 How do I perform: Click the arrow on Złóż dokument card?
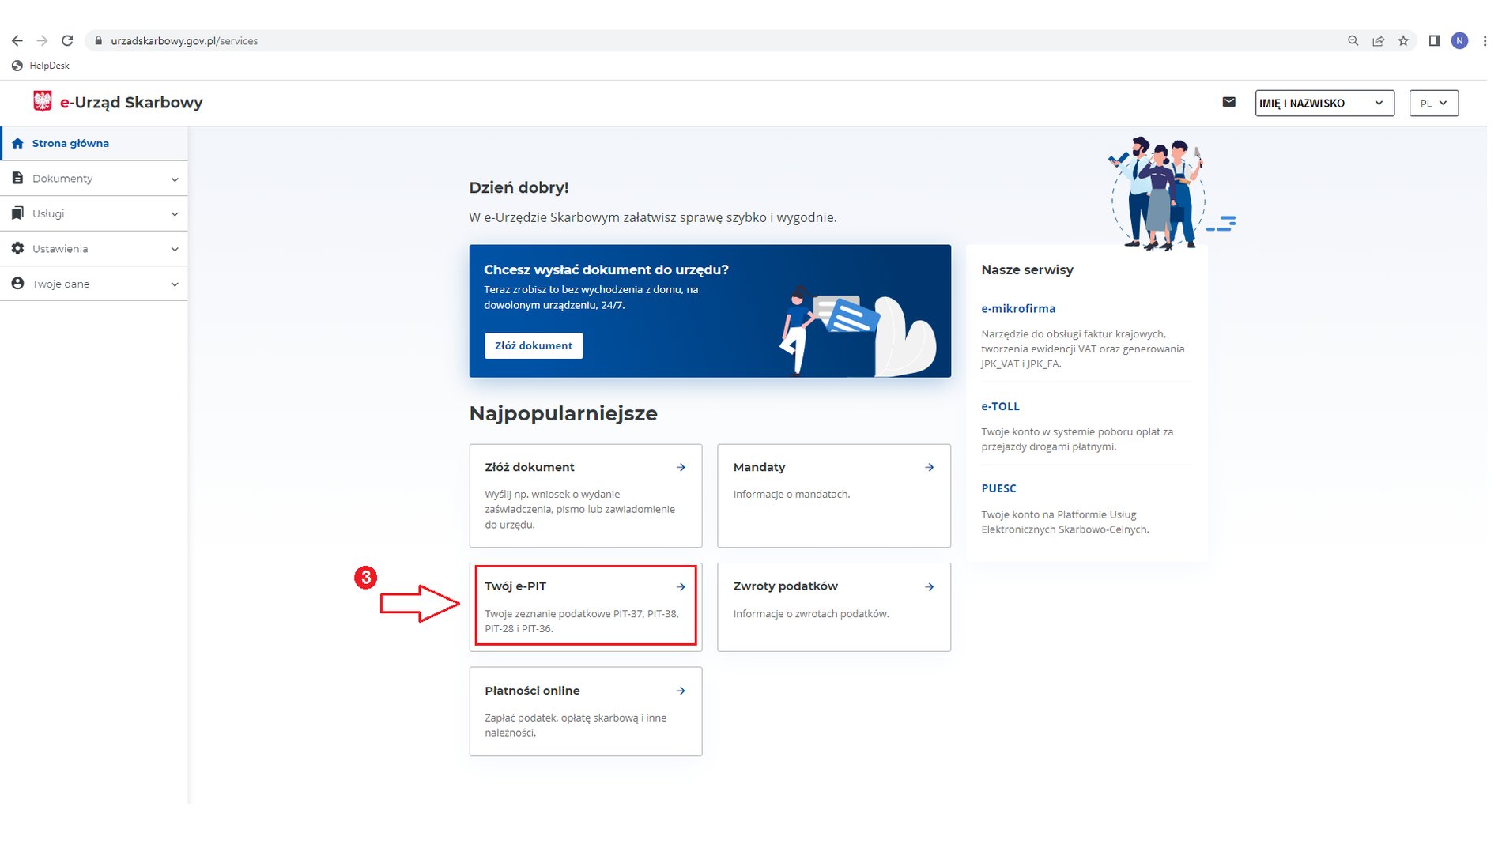(x=681, y=467)
